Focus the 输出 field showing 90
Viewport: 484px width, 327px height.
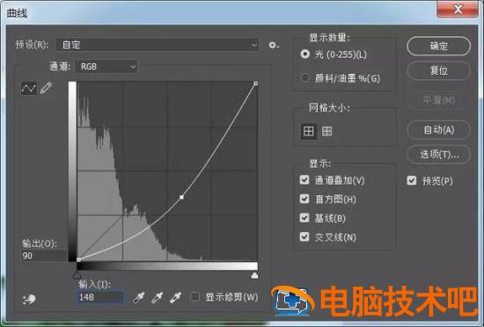tap(43, 256)
